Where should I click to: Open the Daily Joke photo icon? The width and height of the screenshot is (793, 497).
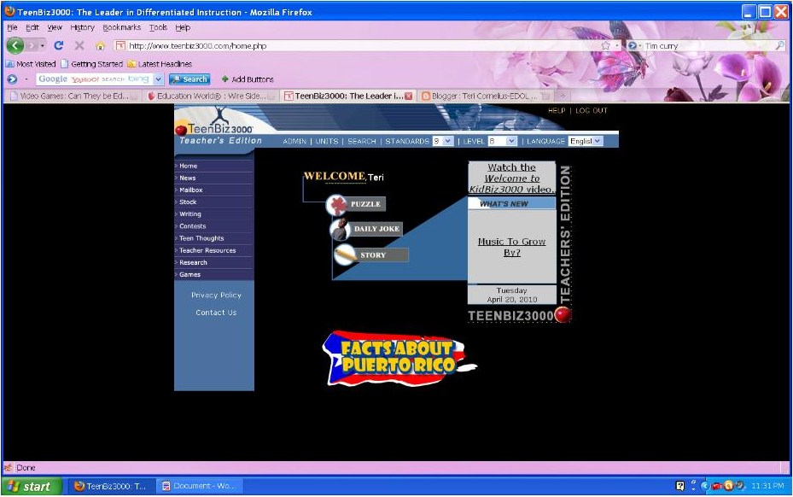coord(340,229)
